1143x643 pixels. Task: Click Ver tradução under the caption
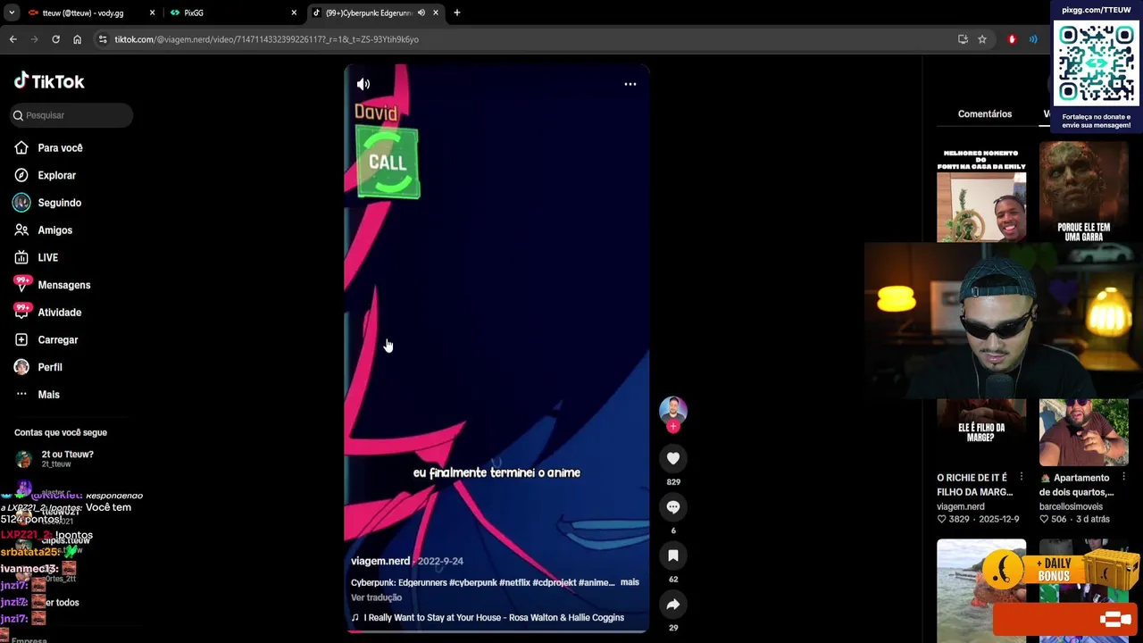coord(376,597)
